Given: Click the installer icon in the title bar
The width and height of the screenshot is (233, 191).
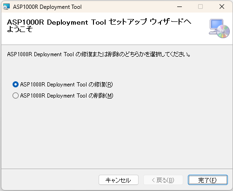Looking at the screenshot, I should pyautogui.click(x=7, y=7).
